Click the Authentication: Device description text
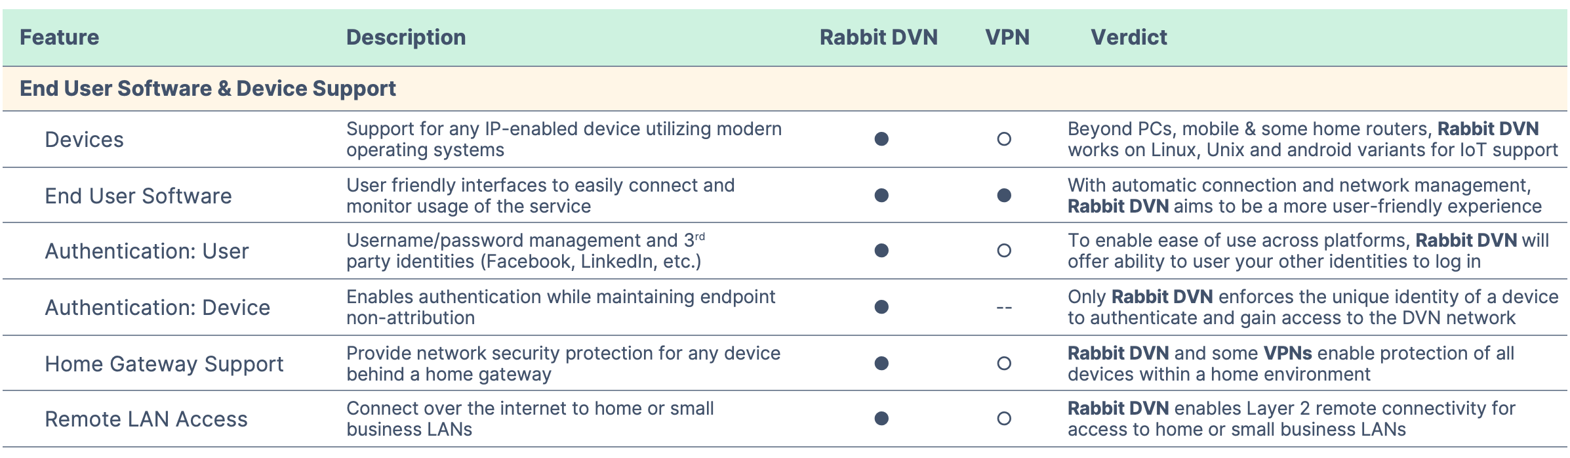This screenshot has height=458, width=1570. (x=561, y=307)
